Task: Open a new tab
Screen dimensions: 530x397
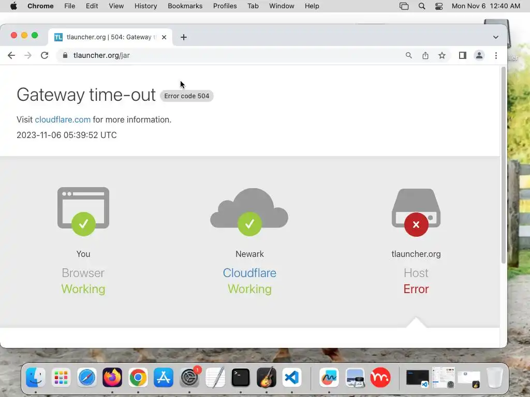Action: [x=184, y=37]
